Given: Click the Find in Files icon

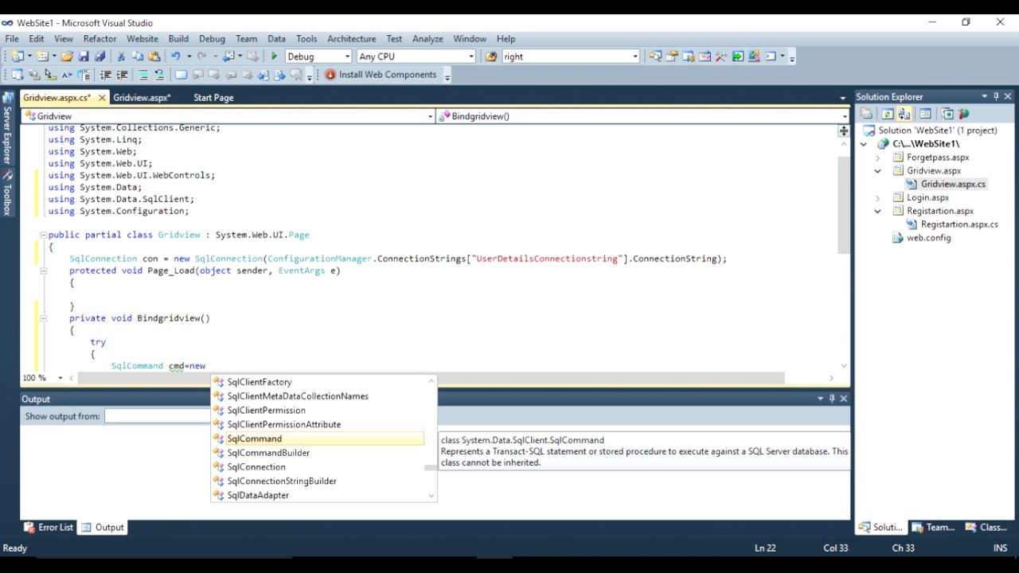Looking at the screenshot, I should [491, 57].
